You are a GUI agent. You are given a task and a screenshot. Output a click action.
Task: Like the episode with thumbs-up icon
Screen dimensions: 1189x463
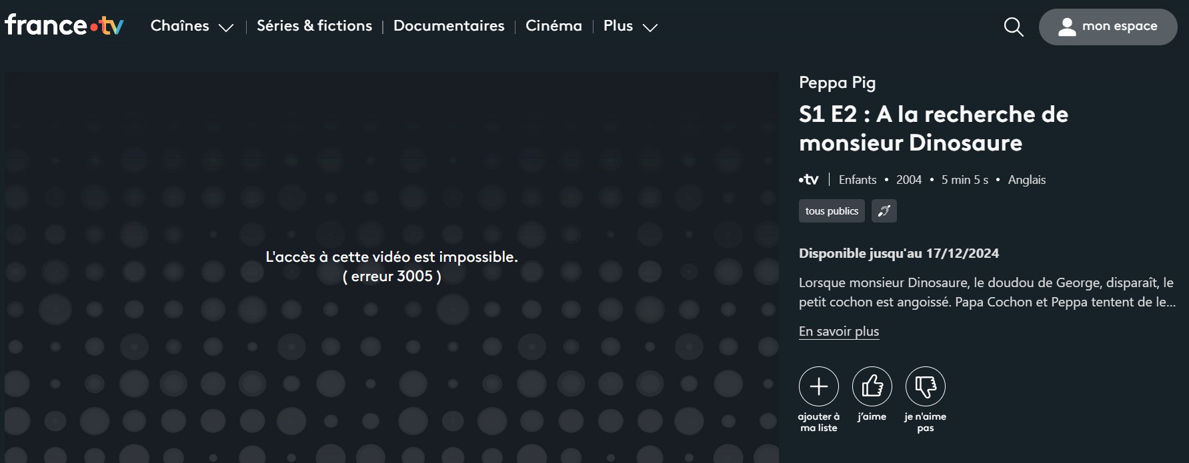[872, 386]
